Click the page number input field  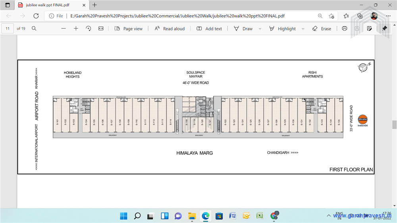(8, 29)
